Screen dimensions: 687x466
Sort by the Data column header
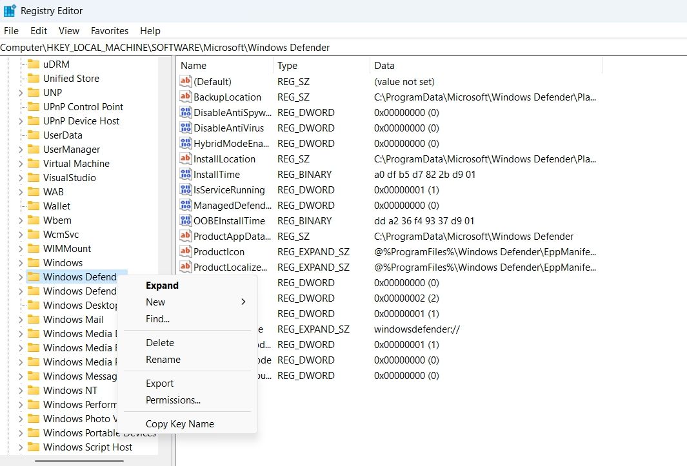486,65
